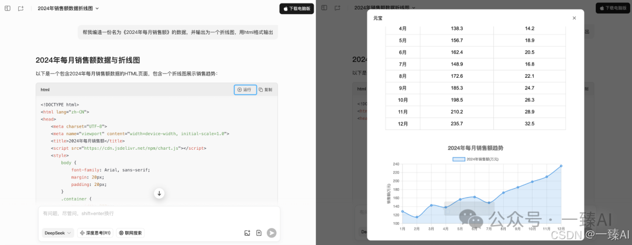Click the '210.2' table cell
Image resolution: width=632 pixels, height=245 pixels.
[457, 112]
